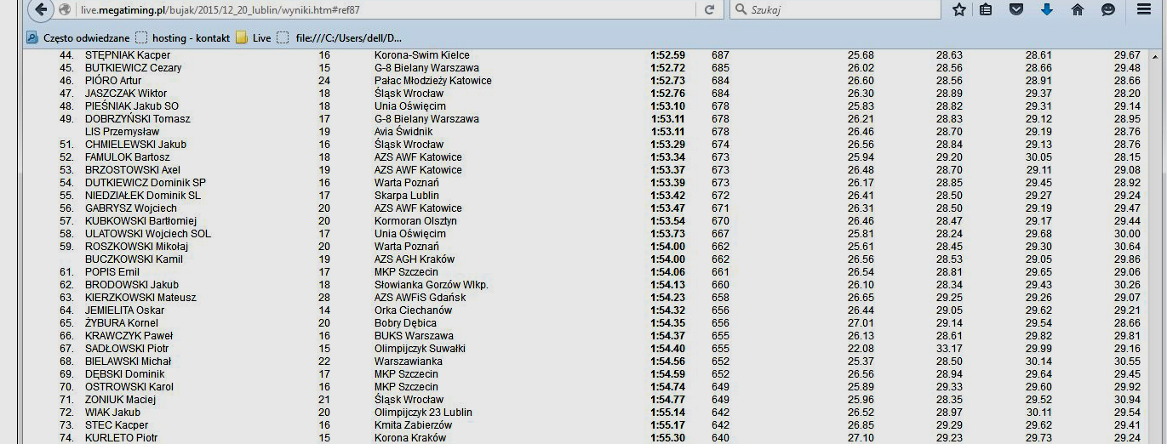The width and height of the screenshot is (1167, 444).
Task: Focus the megatiming.pl address bar
Action: tap(383, 10)
